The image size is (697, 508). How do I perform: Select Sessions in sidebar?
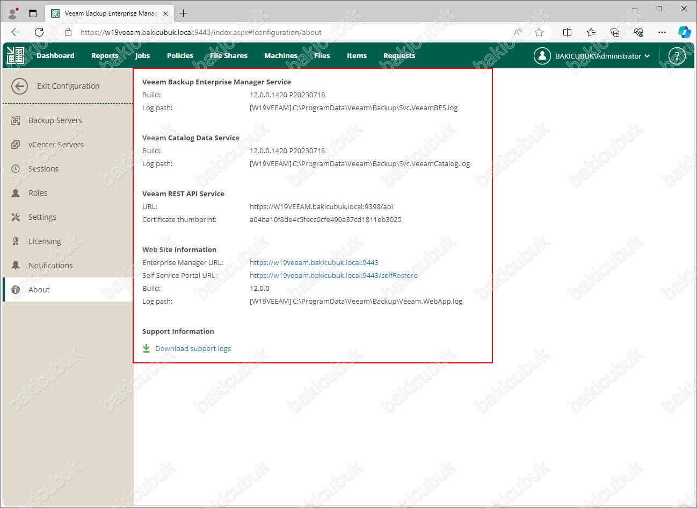pos(68,169)
